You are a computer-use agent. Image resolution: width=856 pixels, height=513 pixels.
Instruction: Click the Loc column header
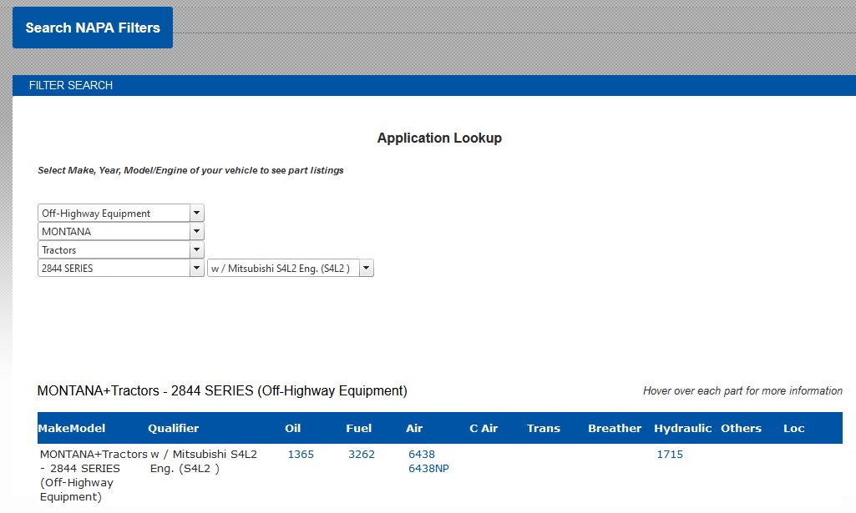pyautogui.click(x=793, y=429)
